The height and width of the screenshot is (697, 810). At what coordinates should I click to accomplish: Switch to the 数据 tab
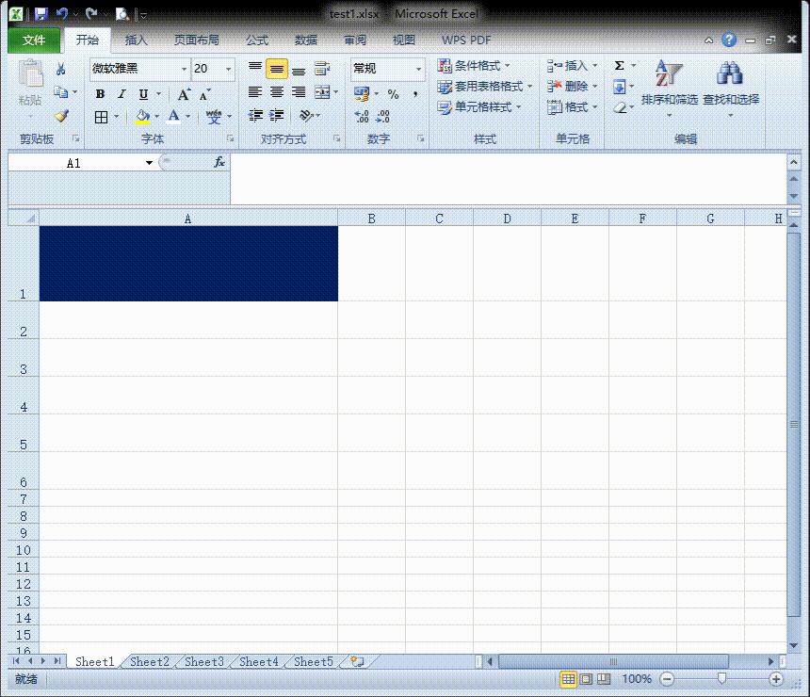306,41
